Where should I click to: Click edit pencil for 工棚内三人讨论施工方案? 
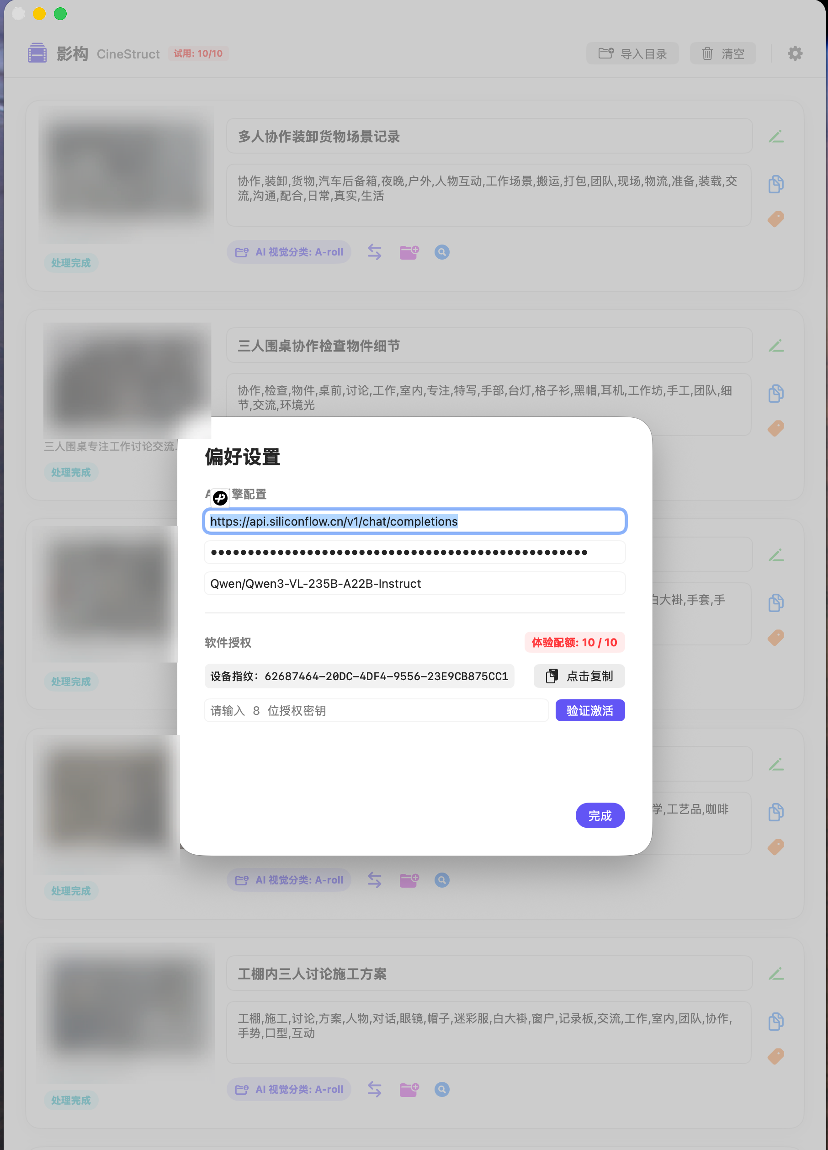tap(776, 974)
